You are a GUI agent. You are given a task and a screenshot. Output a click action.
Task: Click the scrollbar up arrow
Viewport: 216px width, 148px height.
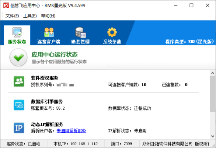(x=212, y=73)
